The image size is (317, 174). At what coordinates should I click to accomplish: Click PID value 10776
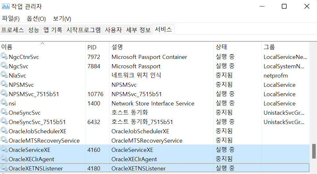coord(95,94)
